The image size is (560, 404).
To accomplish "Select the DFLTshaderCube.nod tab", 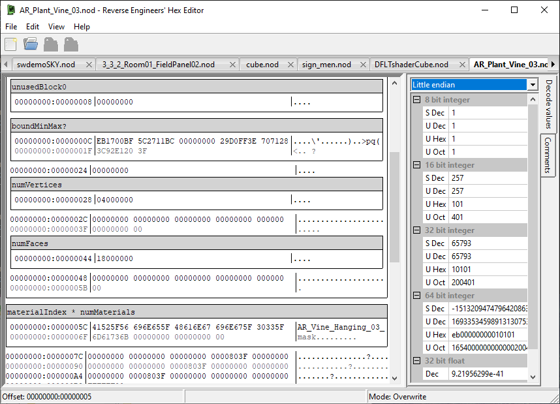I will (411, 65).
